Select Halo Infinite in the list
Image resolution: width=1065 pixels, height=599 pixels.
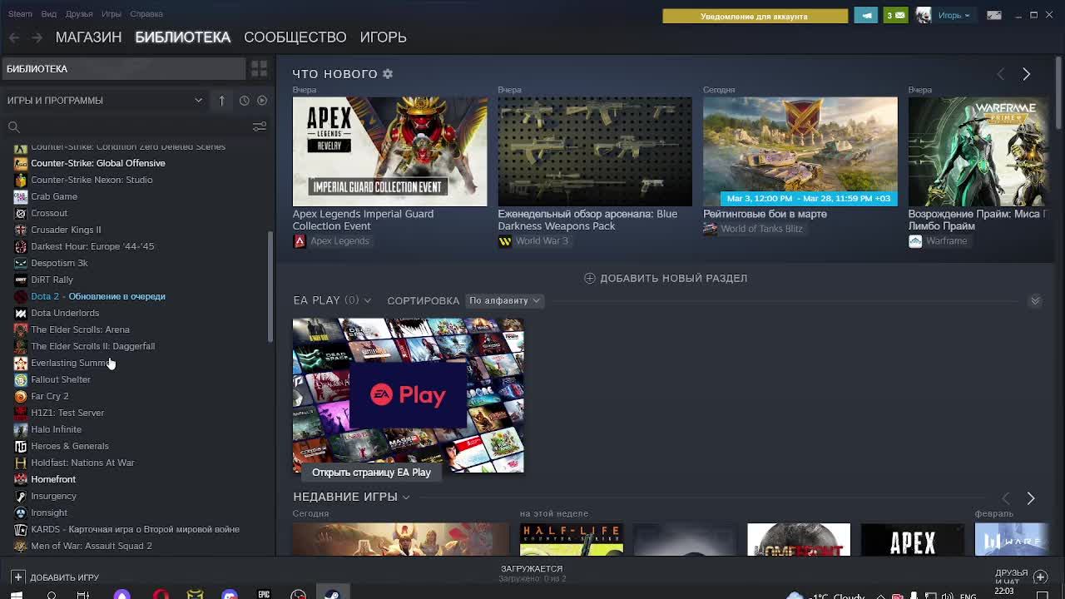pos(56,429)
